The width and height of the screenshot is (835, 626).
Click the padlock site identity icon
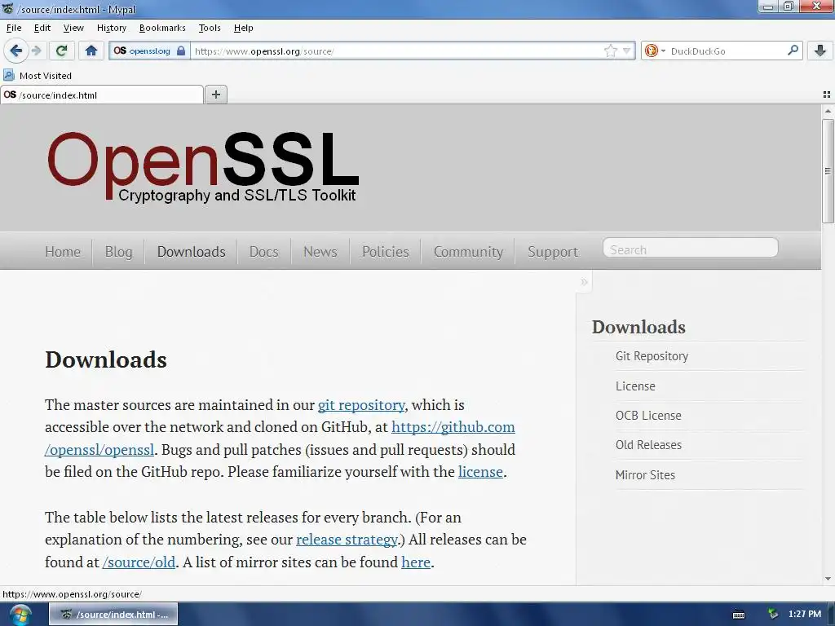181,51
